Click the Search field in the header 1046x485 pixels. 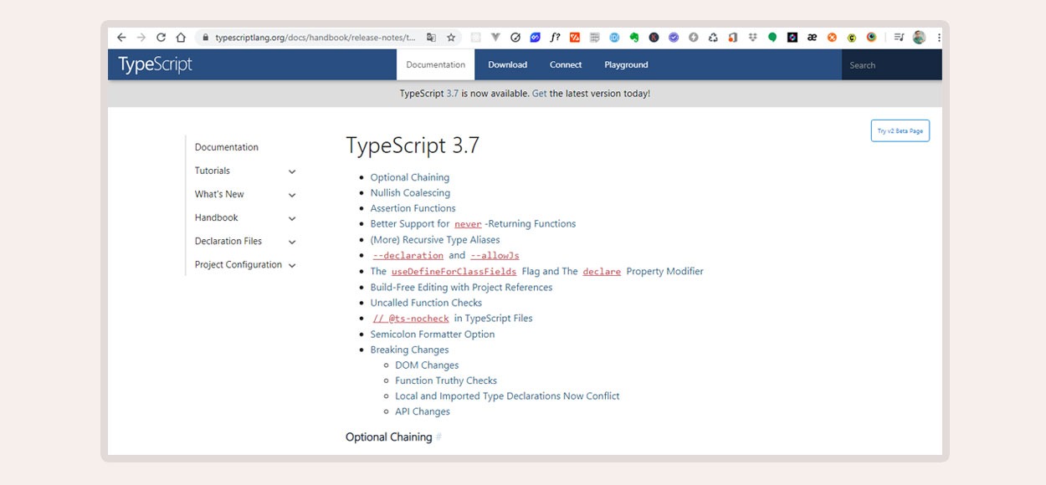point(891,65)
